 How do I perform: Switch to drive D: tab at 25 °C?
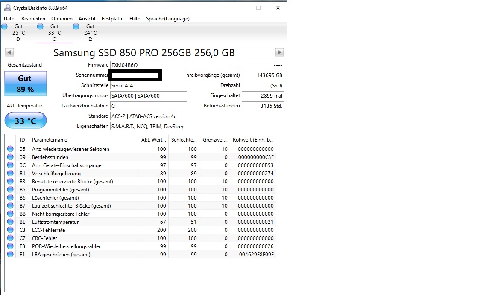click(18, 32)
